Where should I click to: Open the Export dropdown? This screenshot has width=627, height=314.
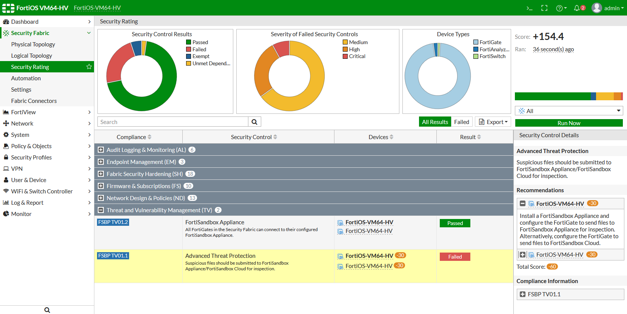click(493, 122)
